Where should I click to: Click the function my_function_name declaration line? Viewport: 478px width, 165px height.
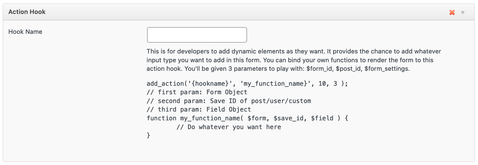coord(247,118)
